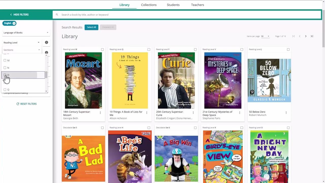
Task: Switch to the Library tab
Action: [124, 5]
